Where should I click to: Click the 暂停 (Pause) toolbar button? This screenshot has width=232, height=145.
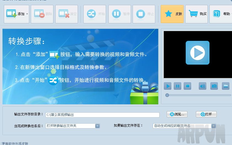120,14
